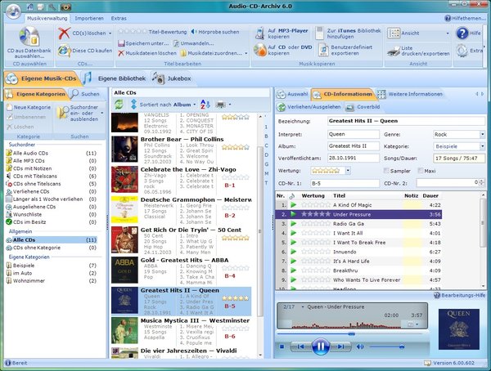
Task: Expand the Ansicht dropdown in ribbon
Action: [447, 34]
